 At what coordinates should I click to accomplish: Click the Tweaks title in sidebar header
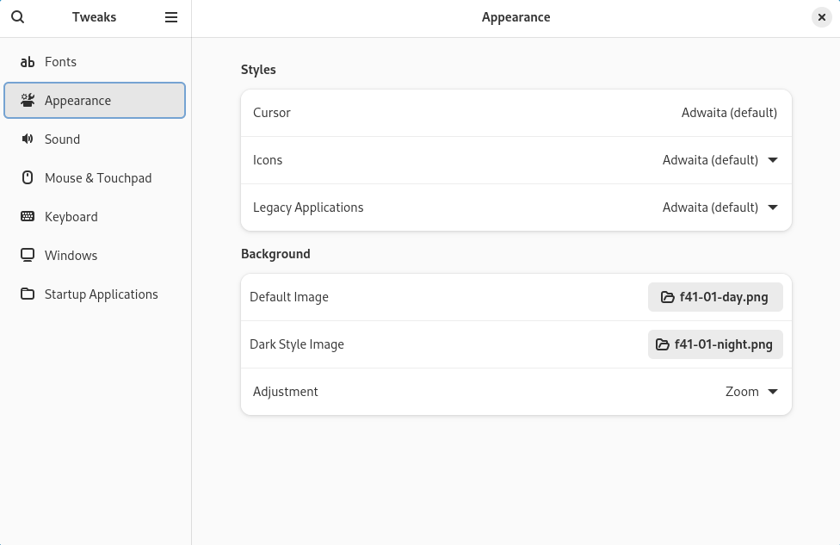94,17
